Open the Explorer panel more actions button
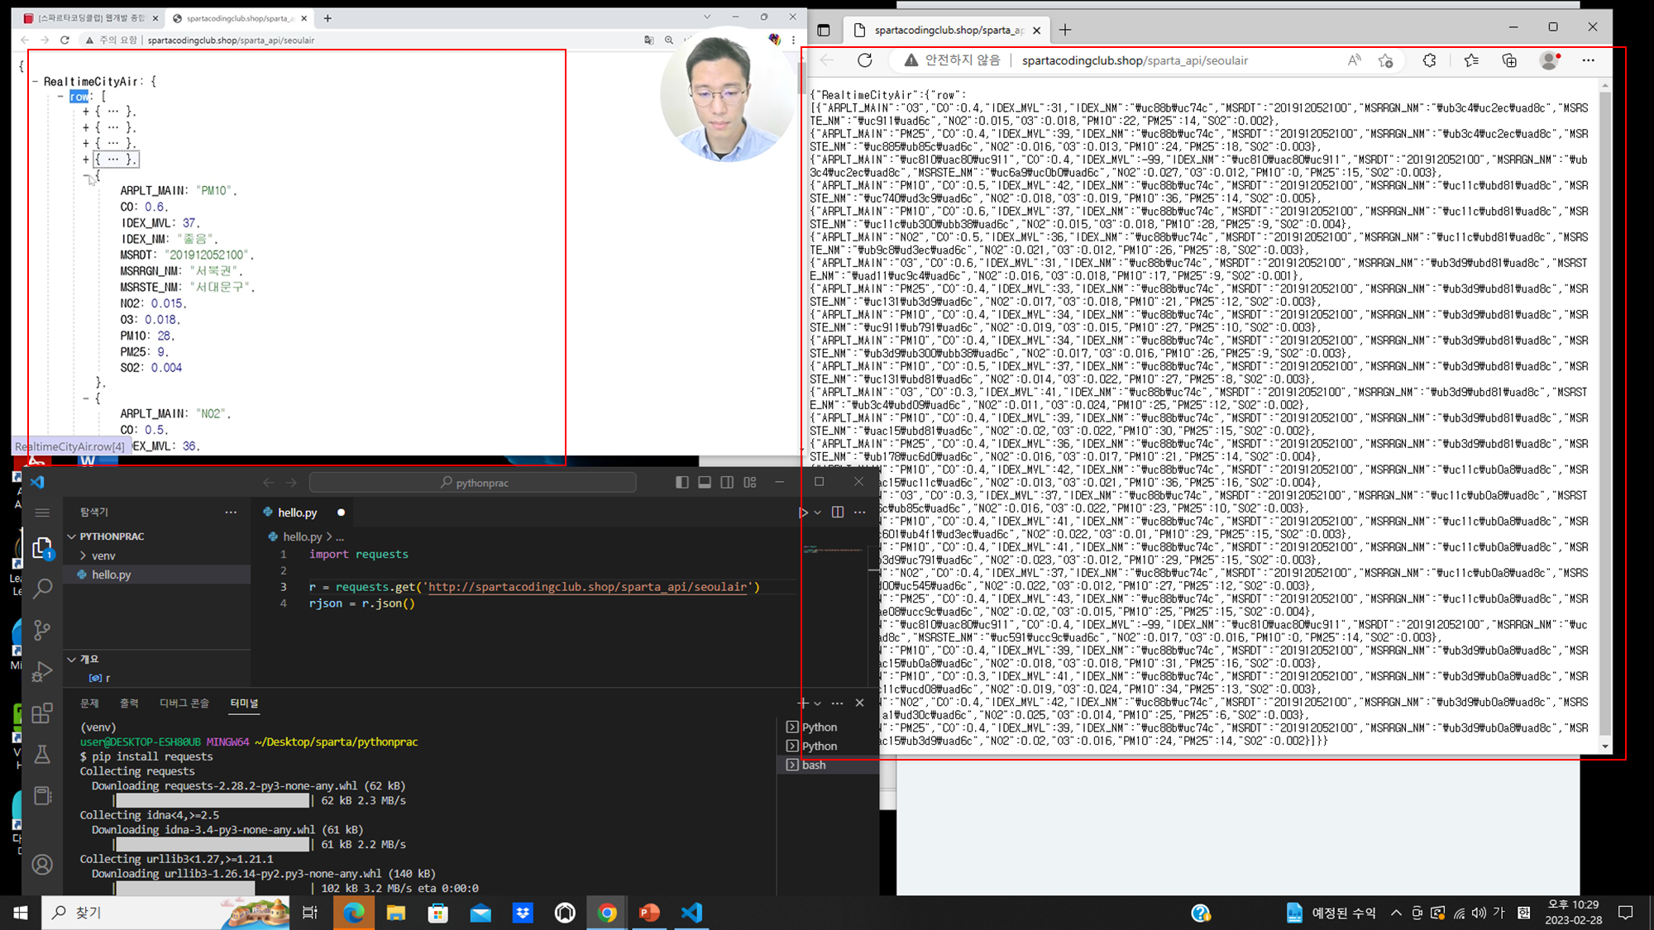1654x930 pixels. [x=231, y=513]
